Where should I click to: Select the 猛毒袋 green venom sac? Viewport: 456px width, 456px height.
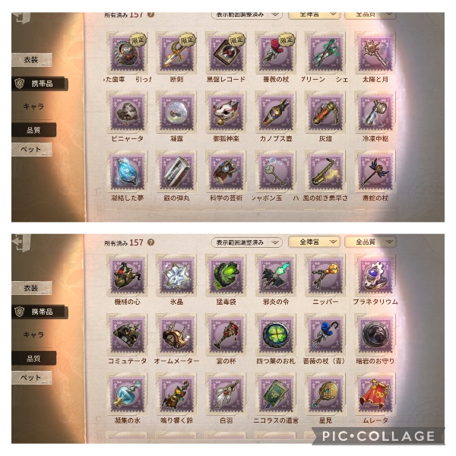click(x=226, y=276)
